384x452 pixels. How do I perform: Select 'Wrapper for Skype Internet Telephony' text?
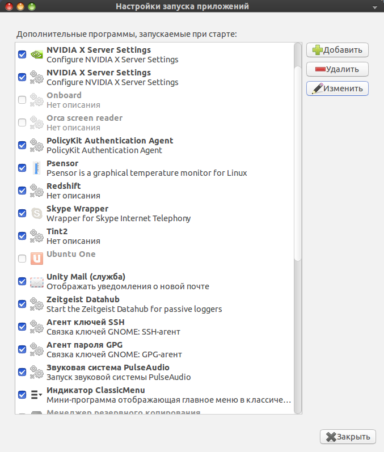pos(119,218)
